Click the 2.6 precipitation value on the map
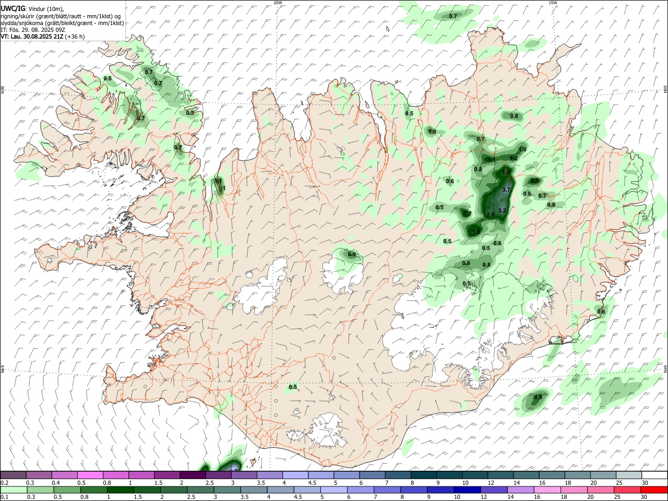 coord(491,214)
